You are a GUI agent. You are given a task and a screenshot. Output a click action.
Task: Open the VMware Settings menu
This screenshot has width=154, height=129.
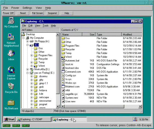coord(27,8)
